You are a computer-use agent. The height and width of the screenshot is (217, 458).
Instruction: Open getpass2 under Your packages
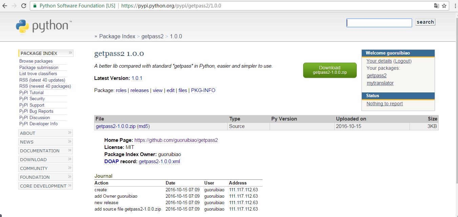coord(376,75)
